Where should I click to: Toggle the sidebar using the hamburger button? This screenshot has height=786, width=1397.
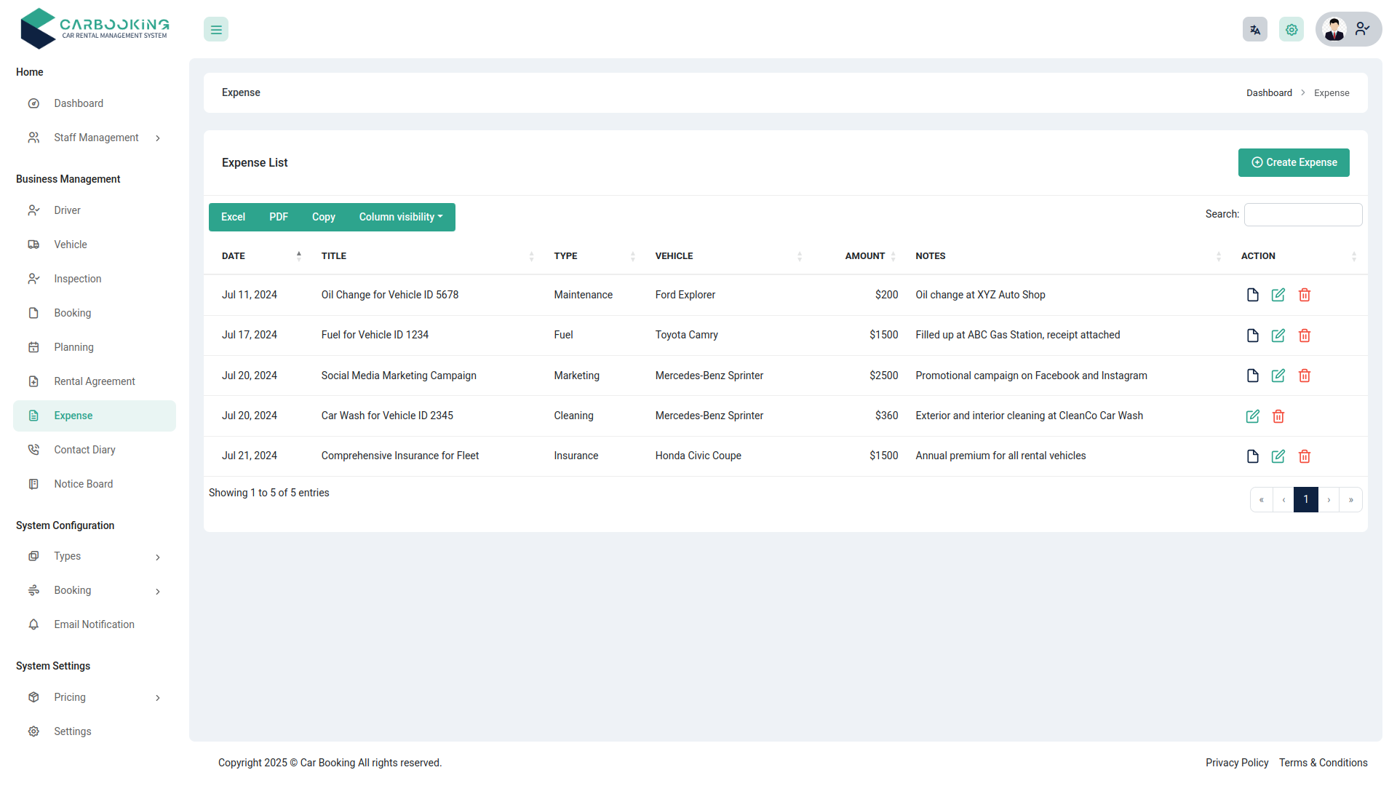point(215,29)
